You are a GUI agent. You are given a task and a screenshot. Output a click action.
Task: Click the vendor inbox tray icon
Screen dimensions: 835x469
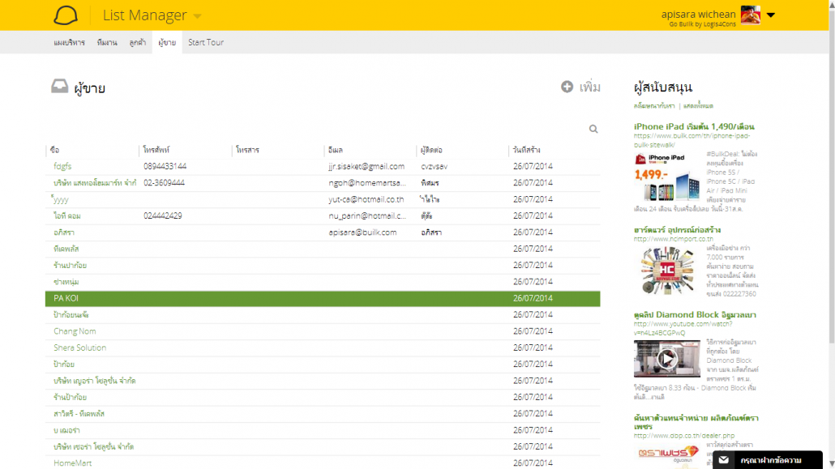pos(60,86)
